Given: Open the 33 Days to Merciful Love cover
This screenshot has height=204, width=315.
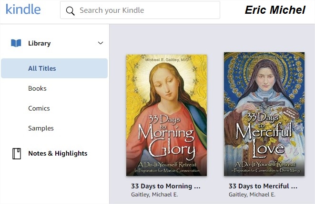Looking at the screenshot, I should [x=264, y=114].
